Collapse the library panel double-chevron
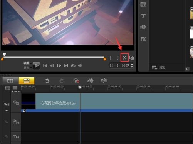Viewport: 193px width, 144px height. 187,69
